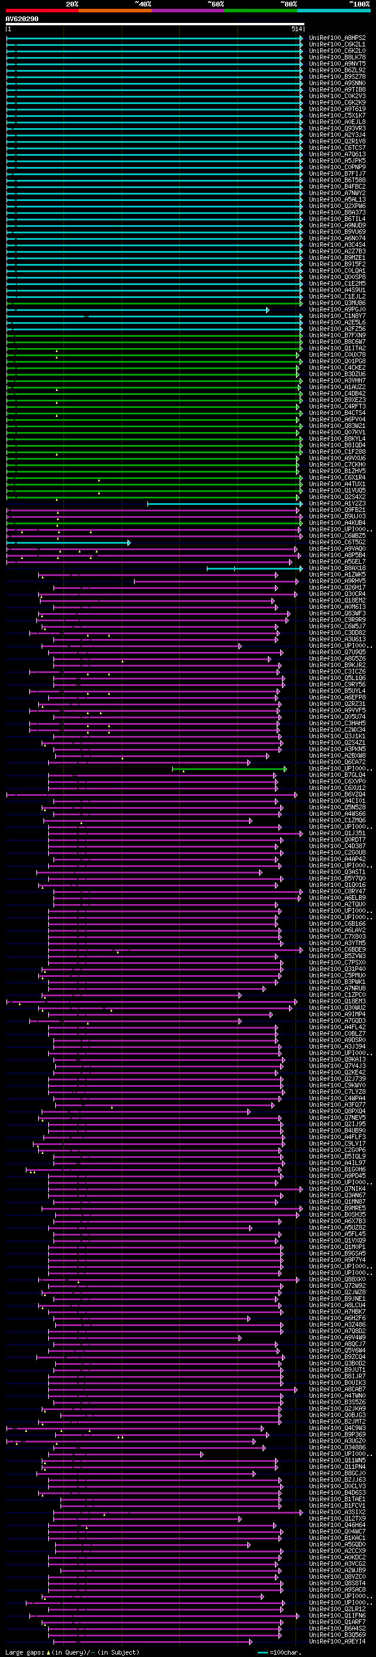Select hit label UniRef100_C1N8Y7
Screen dimensions: 376x1657
click(x=337, y=316)
